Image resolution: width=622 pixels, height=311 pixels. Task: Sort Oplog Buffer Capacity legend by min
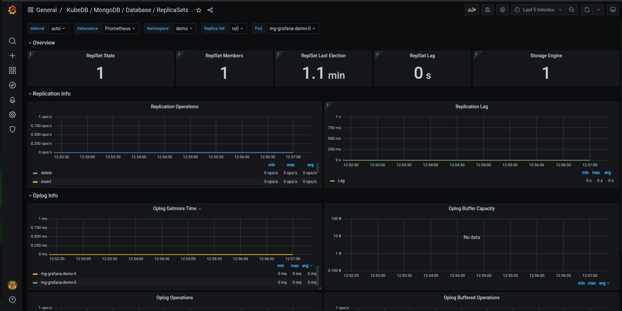coord(581,283)
